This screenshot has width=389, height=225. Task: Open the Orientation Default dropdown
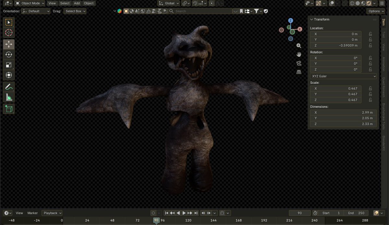36,11
